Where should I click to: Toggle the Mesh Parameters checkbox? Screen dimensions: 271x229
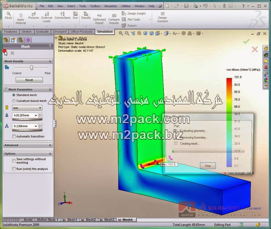pyautogui.click(x=6, y=89)
